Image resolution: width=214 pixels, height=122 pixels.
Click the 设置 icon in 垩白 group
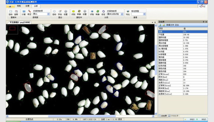click(65, 12)
